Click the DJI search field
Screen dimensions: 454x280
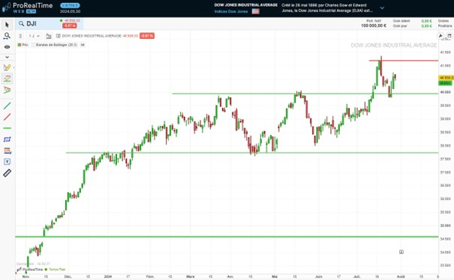50,24
